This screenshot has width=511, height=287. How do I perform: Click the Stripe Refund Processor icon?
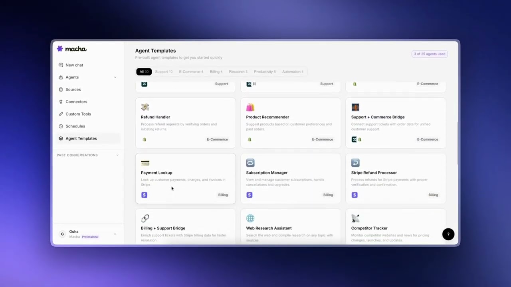pyautogui.click(x=355, y=163)
